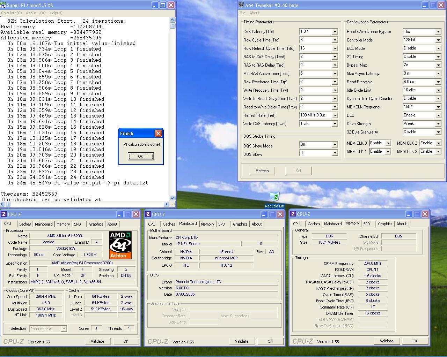
Task: Expand the MEM CLK 0 dropdown
Action: (x=388, y=143)
